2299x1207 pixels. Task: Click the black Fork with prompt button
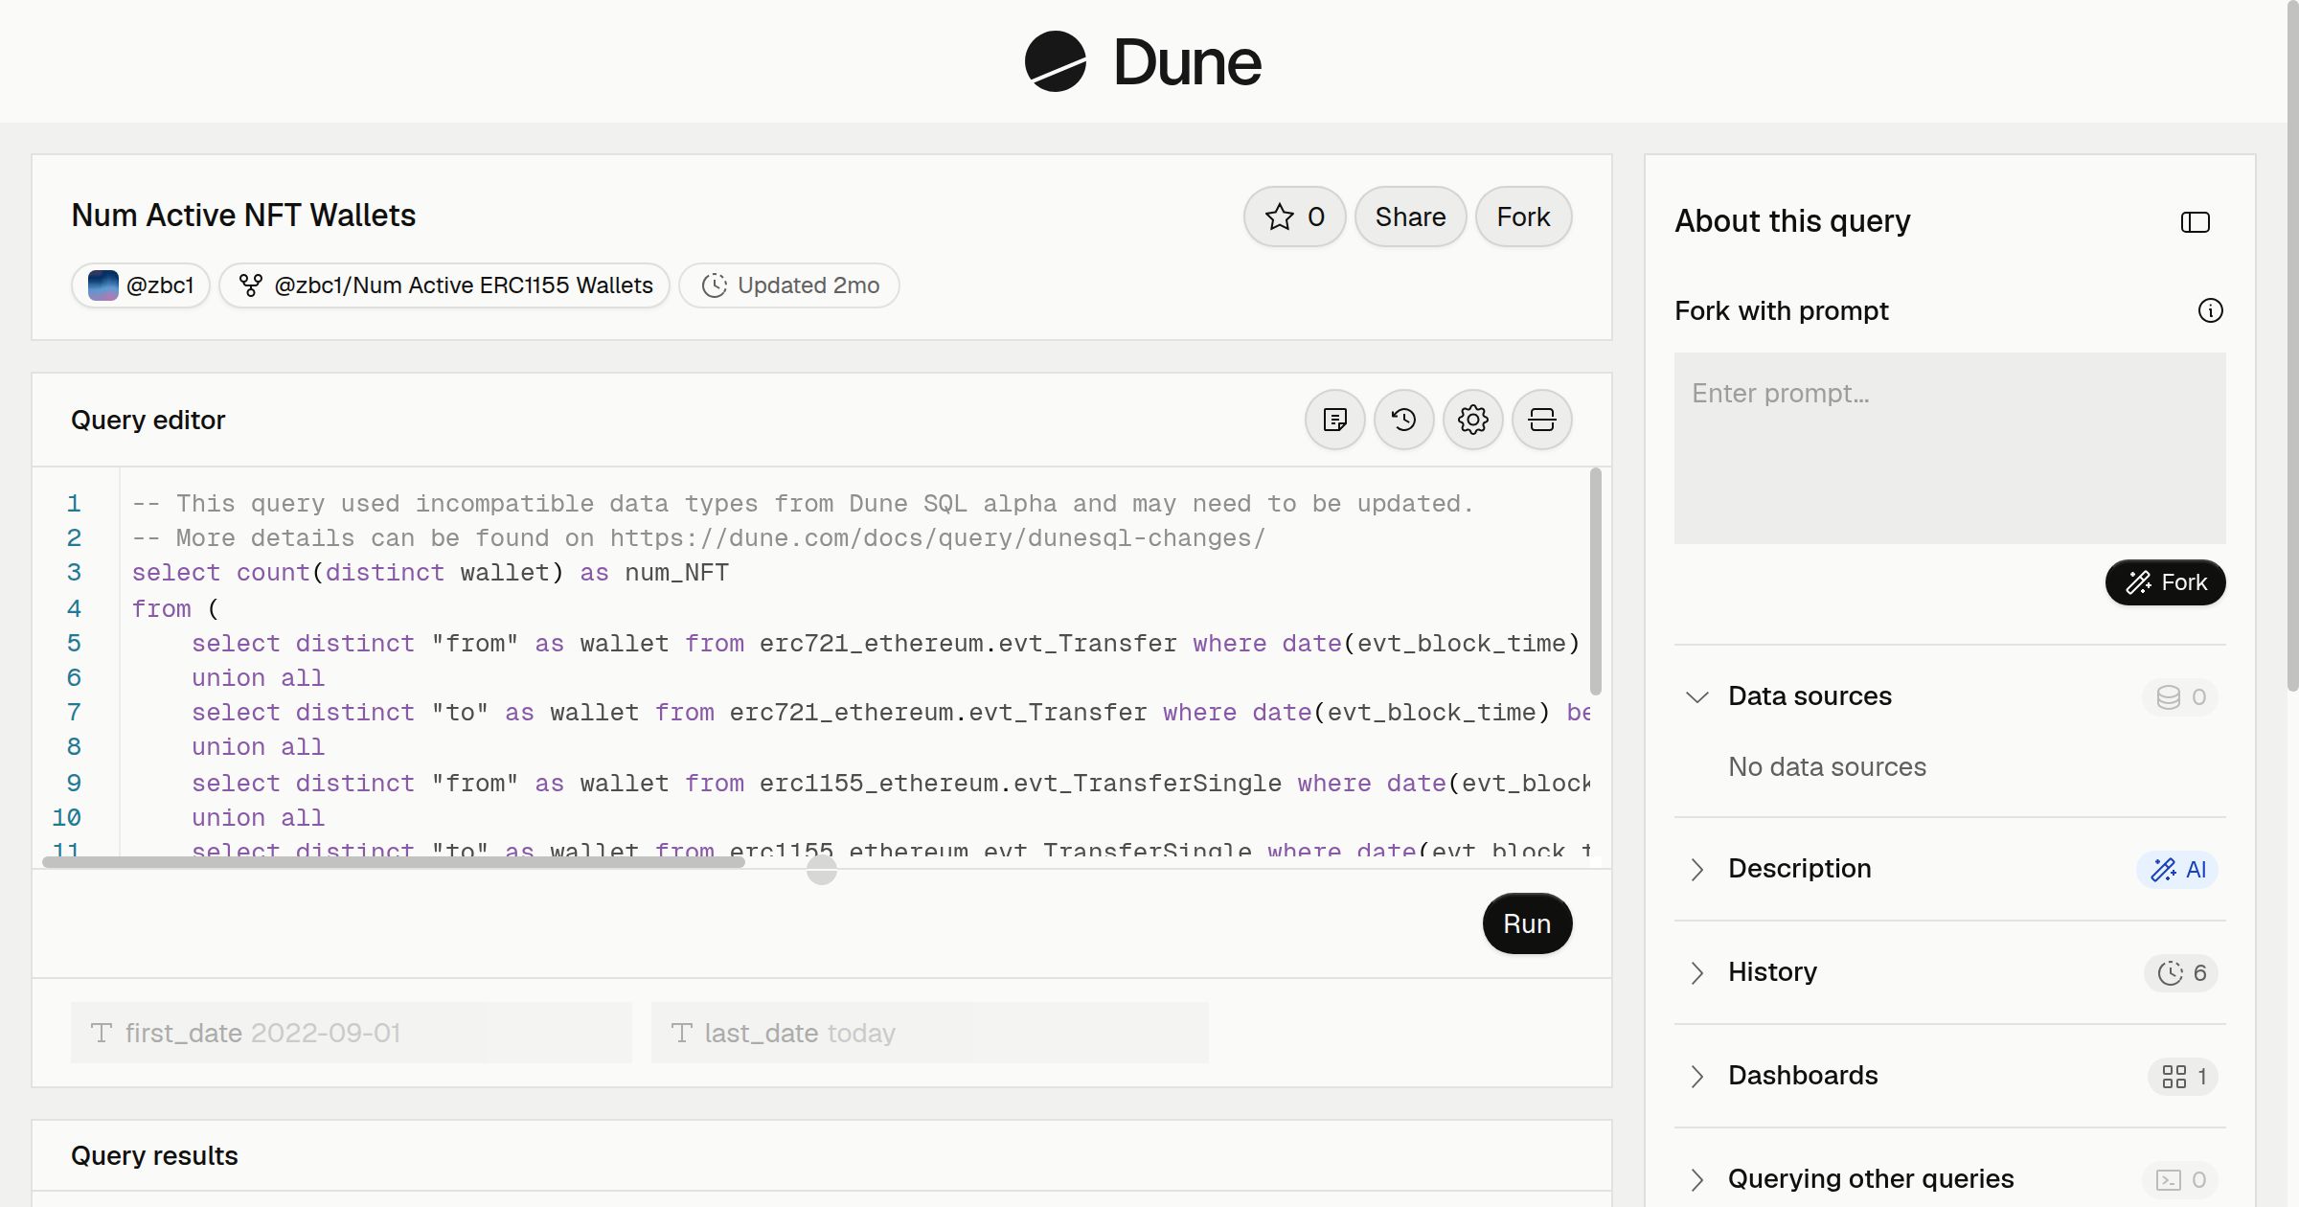2165,582
